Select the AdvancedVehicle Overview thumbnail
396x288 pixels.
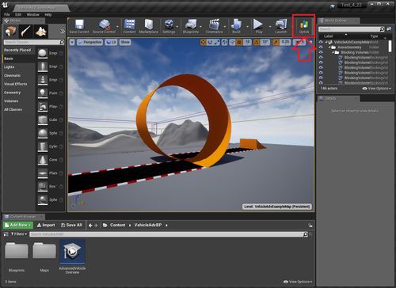click(x=72, y=256)
